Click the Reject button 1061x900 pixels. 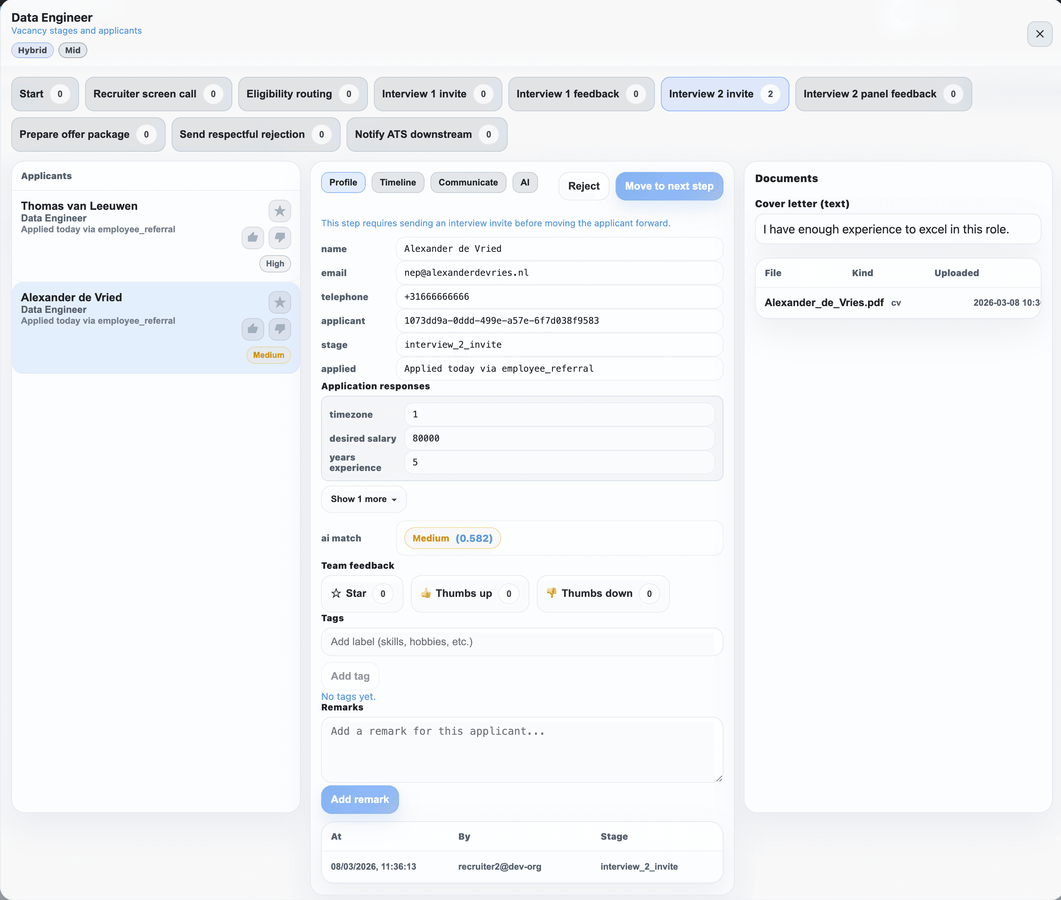click(583, 186)
